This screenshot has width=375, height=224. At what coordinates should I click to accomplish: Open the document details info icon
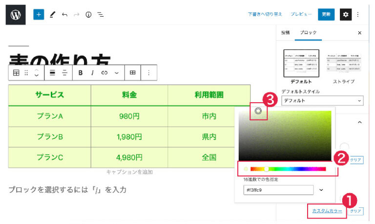(88, 15)
